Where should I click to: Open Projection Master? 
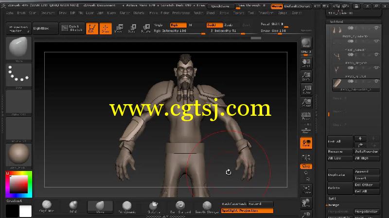18,29
